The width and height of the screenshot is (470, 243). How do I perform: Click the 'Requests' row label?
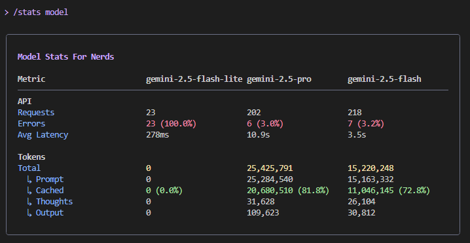point(36,113)
